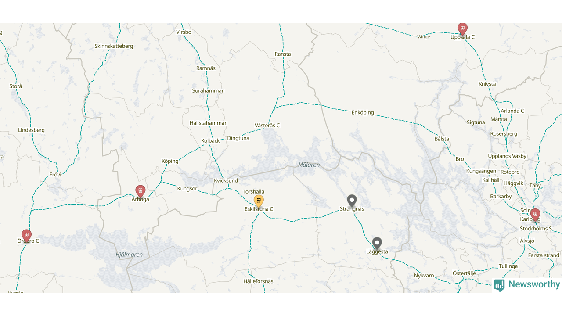This screenshot has width=562, height=316.
Task: Click the Knivsta station label
Action: (x=487, y=84)
